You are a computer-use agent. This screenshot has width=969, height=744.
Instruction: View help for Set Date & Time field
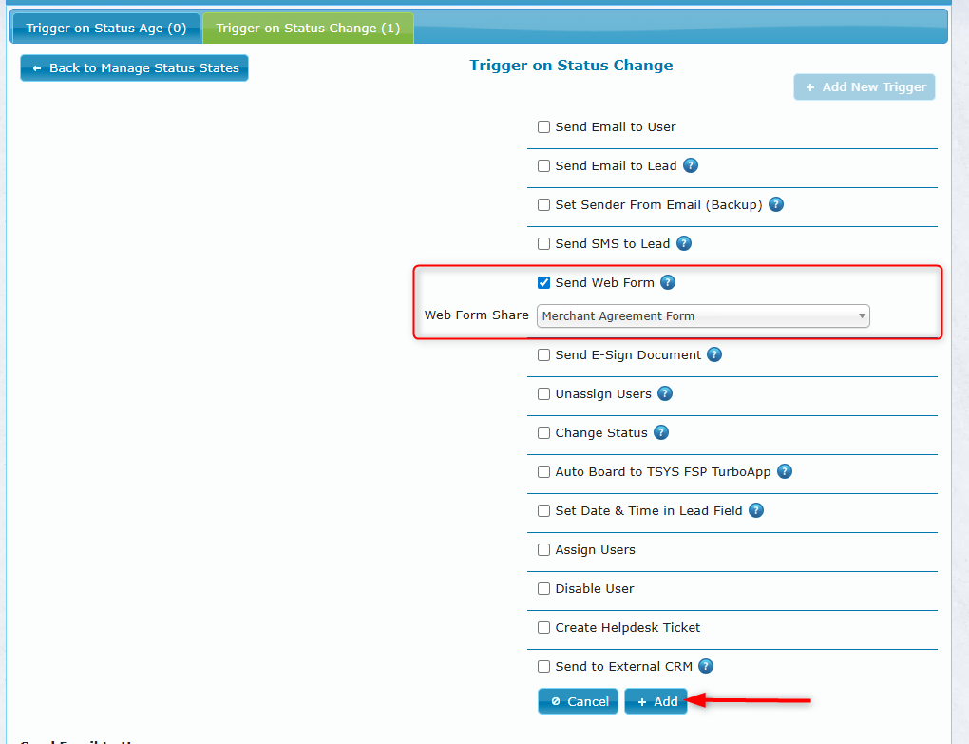click(x=756, y=510)
